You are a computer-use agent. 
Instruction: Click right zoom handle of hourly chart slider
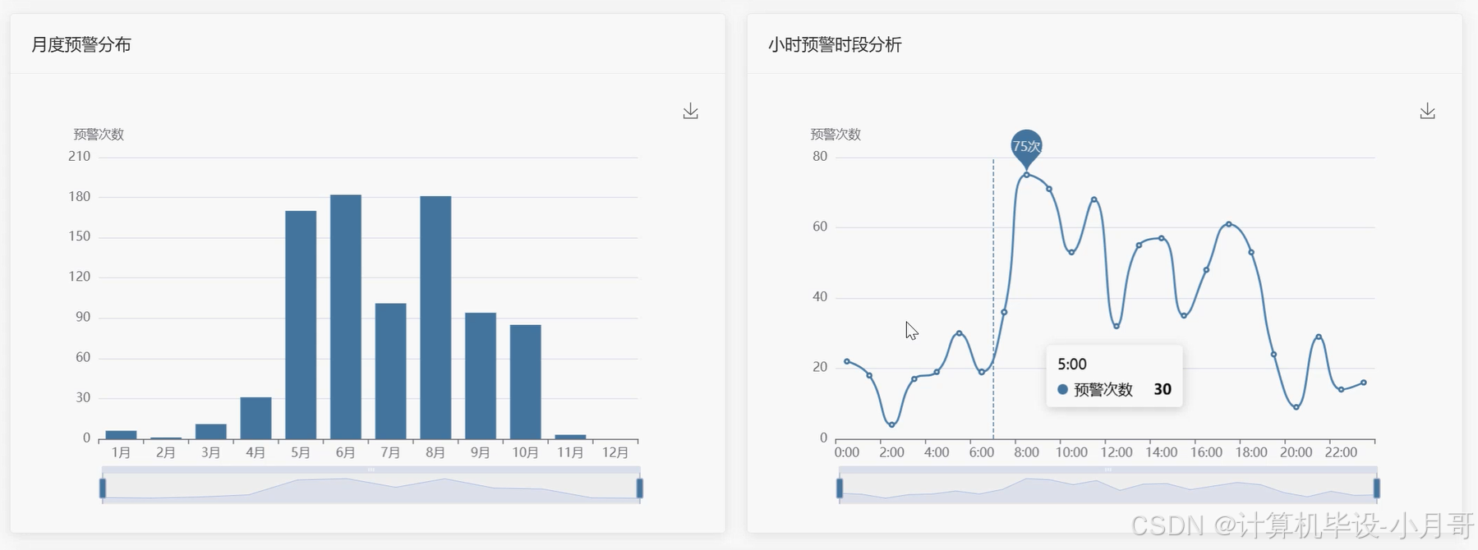coord(1376,488)
